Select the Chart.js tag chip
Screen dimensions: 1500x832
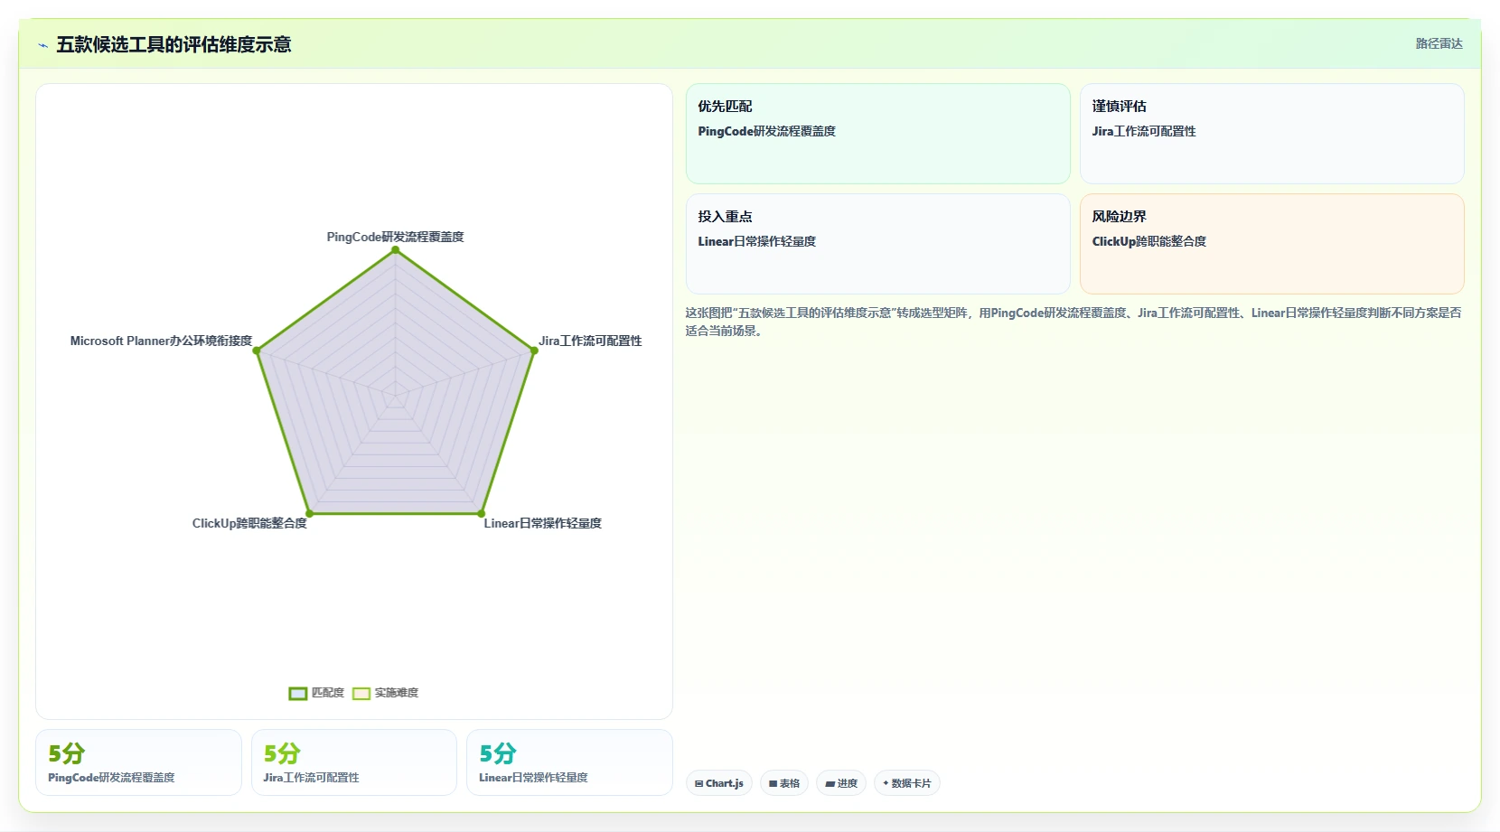719,783
